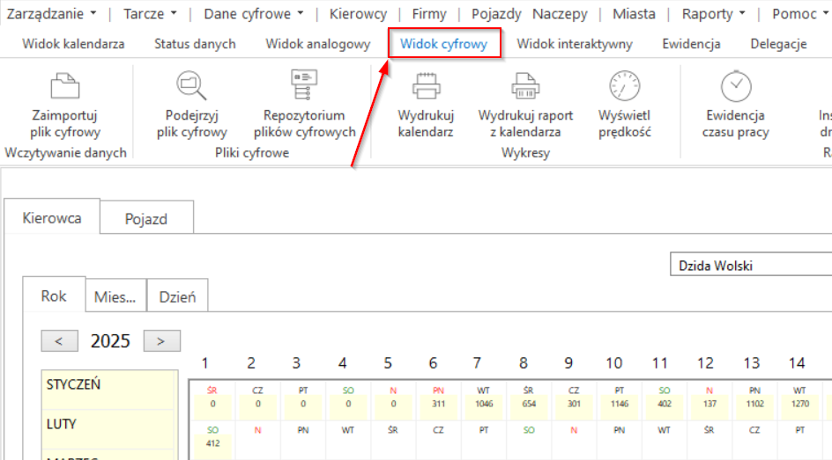This screenshot has width=832, height=460.
Task: Expand the Raporty menu
Action: [x=713, y=14]
